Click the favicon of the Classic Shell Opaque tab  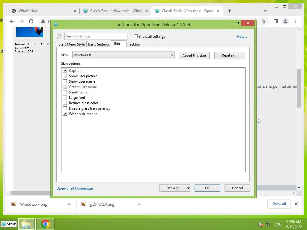click(157, 11)
